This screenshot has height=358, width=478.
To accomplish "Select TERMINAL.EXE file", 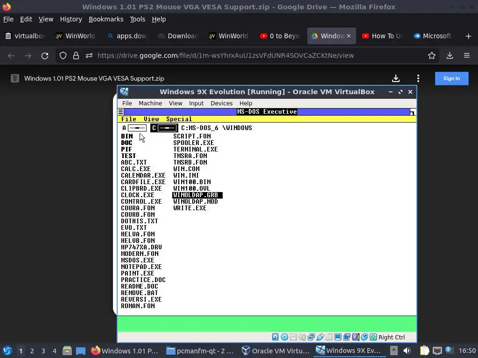I will pyautogui.click(x=196, y=150).
